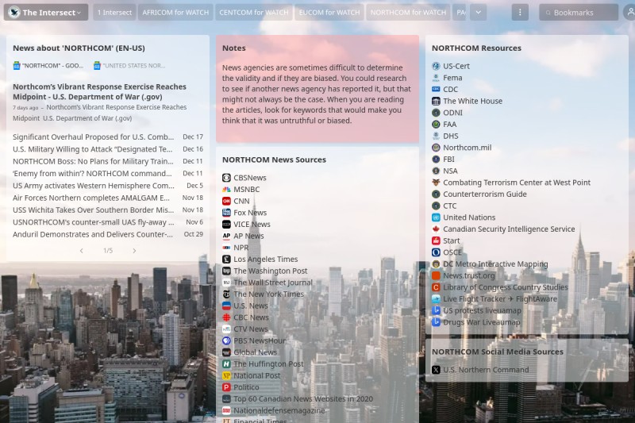Screen dimensions: 635x423
Task: Focus the Bookmarks search field
Action: [x=579, y=13]
